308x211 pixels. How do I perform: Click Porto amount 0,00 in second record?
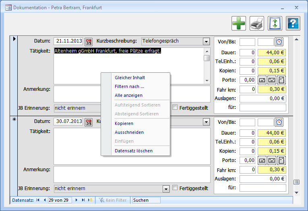(x=247, y=160)
